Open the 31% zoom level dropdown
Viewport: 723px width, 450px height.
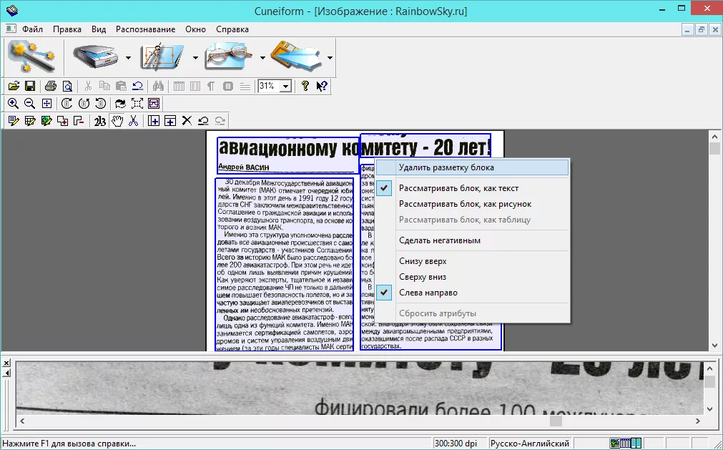click(285, 86)
